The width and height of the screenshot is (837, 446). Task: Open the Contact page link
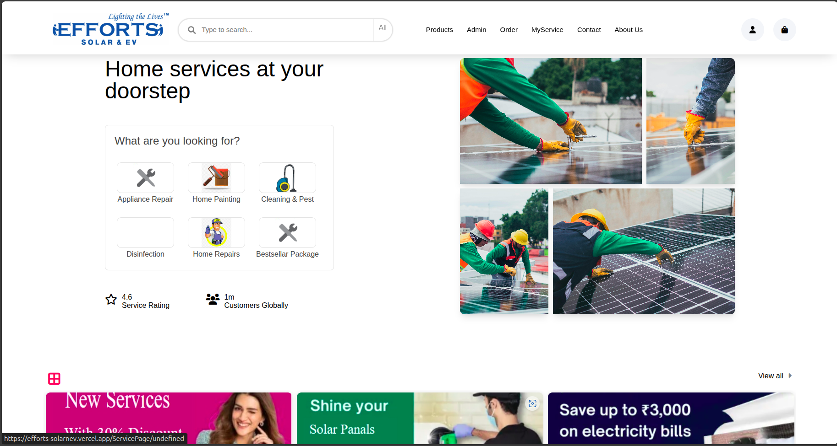pyautogui.click(x=589, y=30)
